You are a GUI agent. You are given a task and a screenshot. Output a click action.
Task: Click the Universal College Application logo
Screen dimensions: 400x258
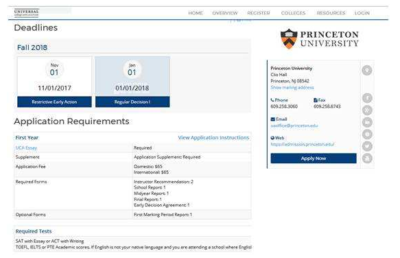26,13
